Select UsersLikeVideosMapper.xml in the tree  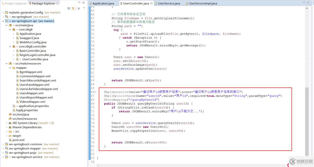(39, 89)
